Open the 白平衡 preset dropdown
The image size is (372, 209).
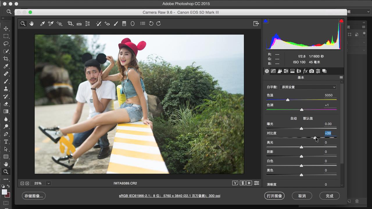(308, 87)
